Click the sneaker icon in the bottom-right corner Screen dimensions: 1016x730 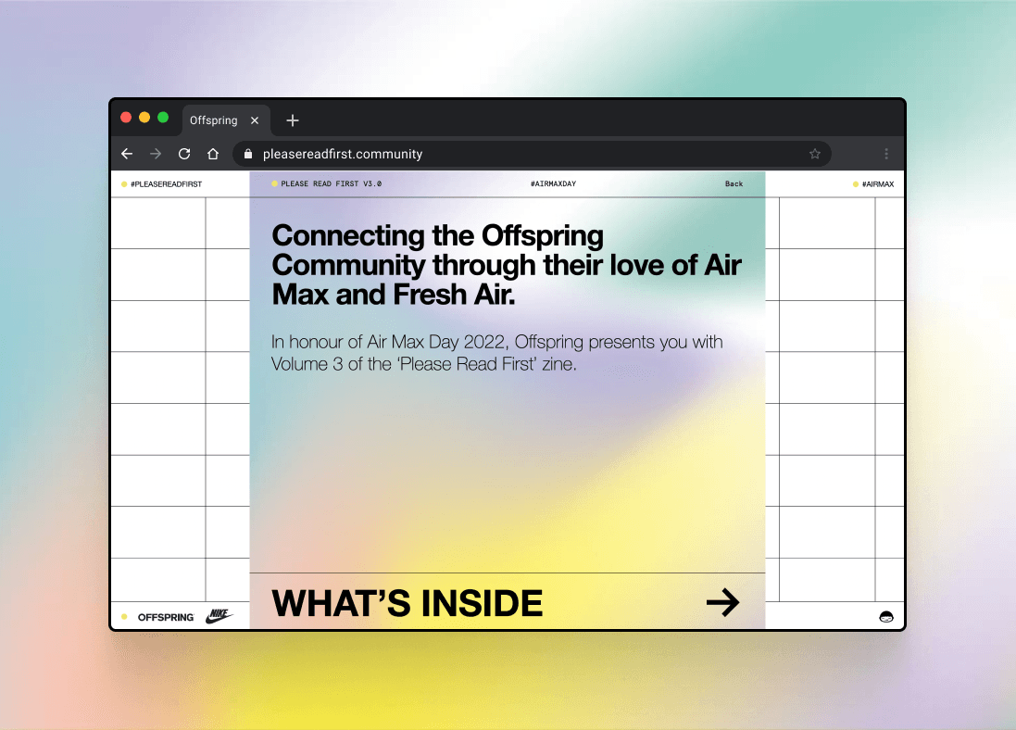coord(886,616)
